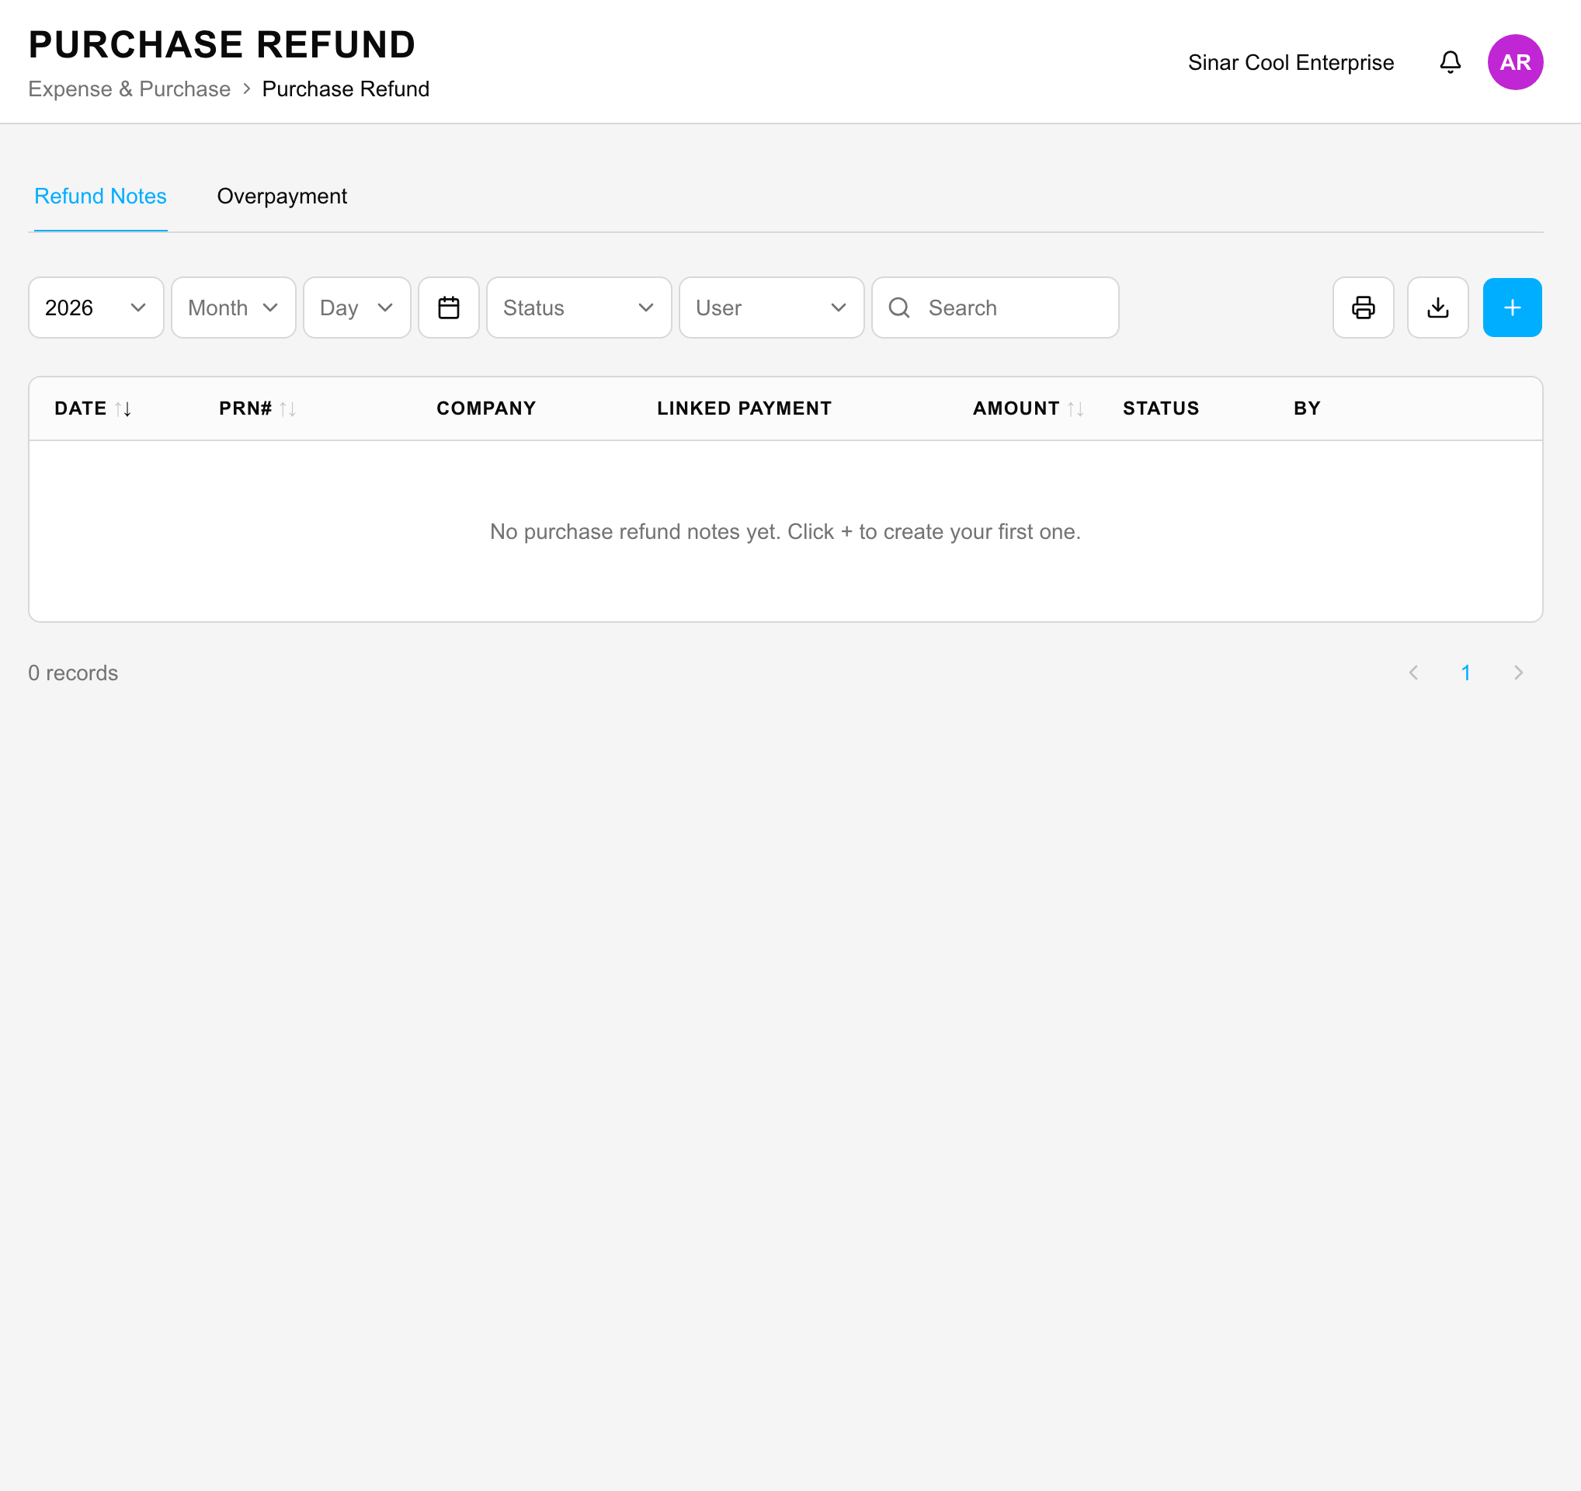
Task: Open the Status filter dropdown
Action: pyautogui.click(x=579, y=308)
